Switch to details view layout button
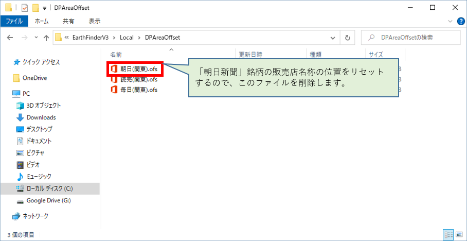467x241 pixels. tap(448, 235)
